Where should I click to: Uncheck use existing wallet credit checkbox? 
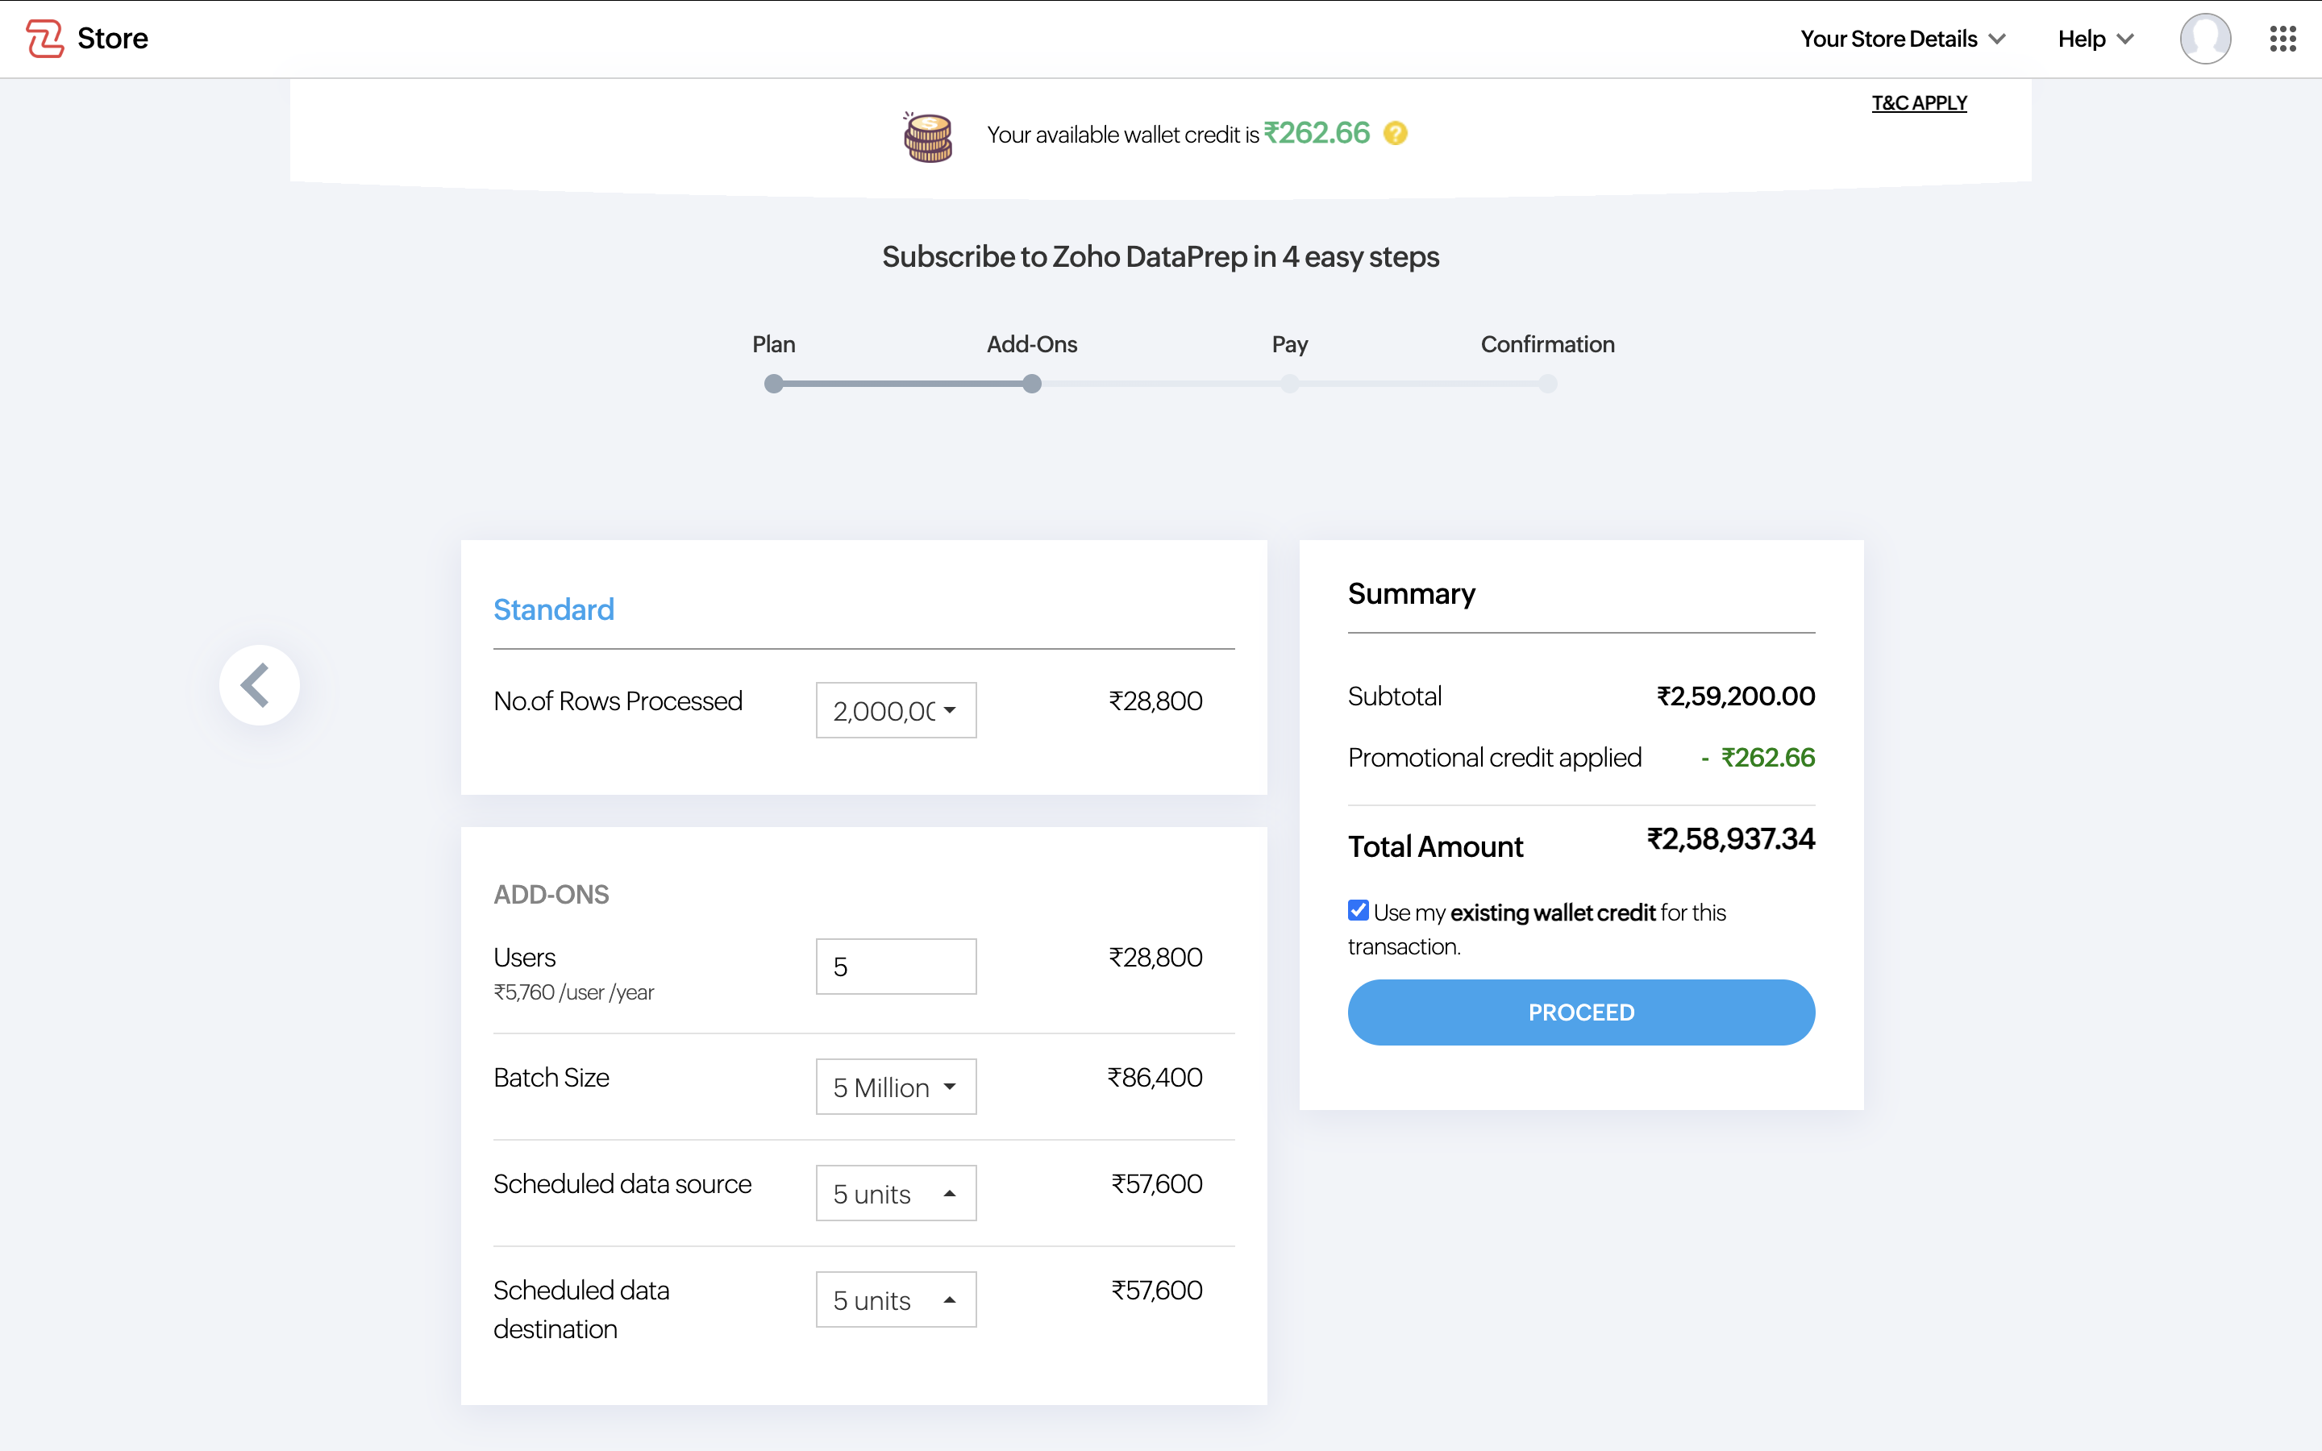1358,910
